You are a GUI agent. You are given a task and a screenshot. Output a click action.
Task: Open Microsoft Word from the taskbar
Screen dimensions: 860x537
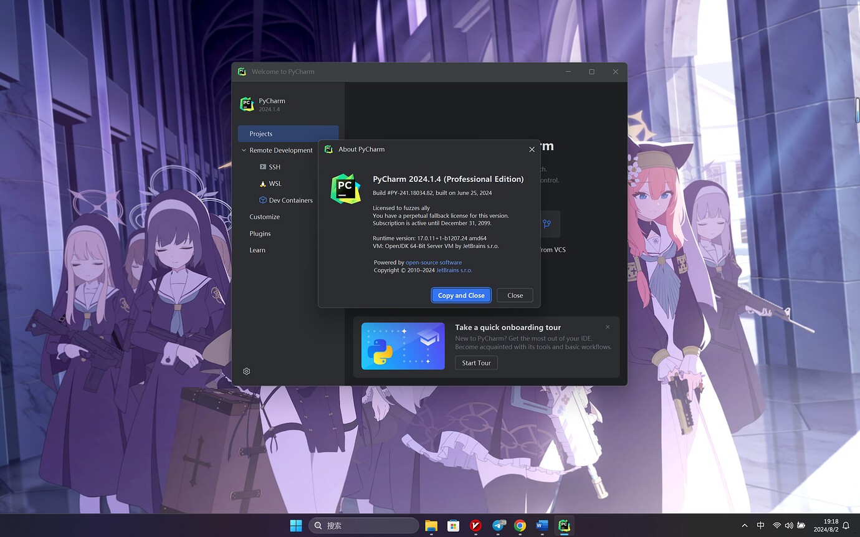point(542,526)
